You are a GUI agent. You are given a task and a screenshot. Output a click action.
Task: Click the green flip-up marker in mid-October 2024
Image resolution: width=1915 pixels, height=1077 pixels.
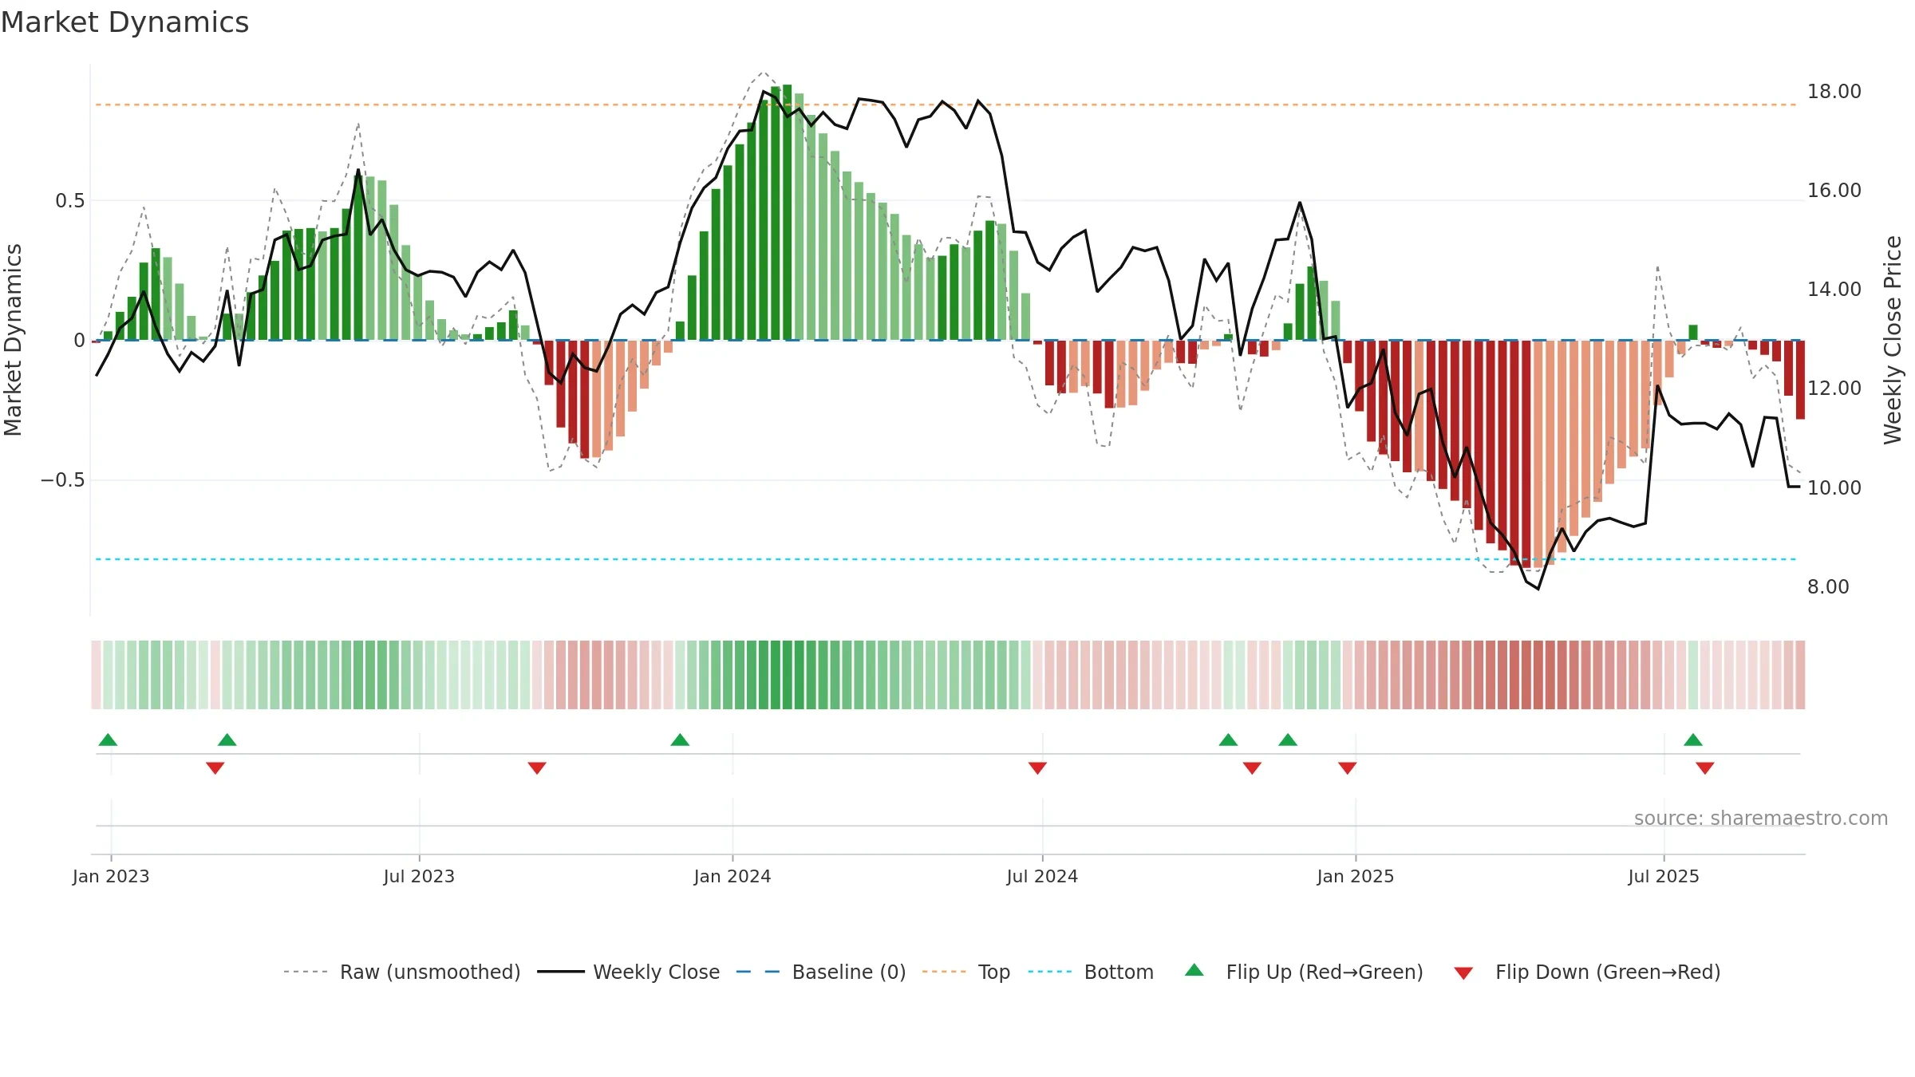click(x=1229, y=740)
